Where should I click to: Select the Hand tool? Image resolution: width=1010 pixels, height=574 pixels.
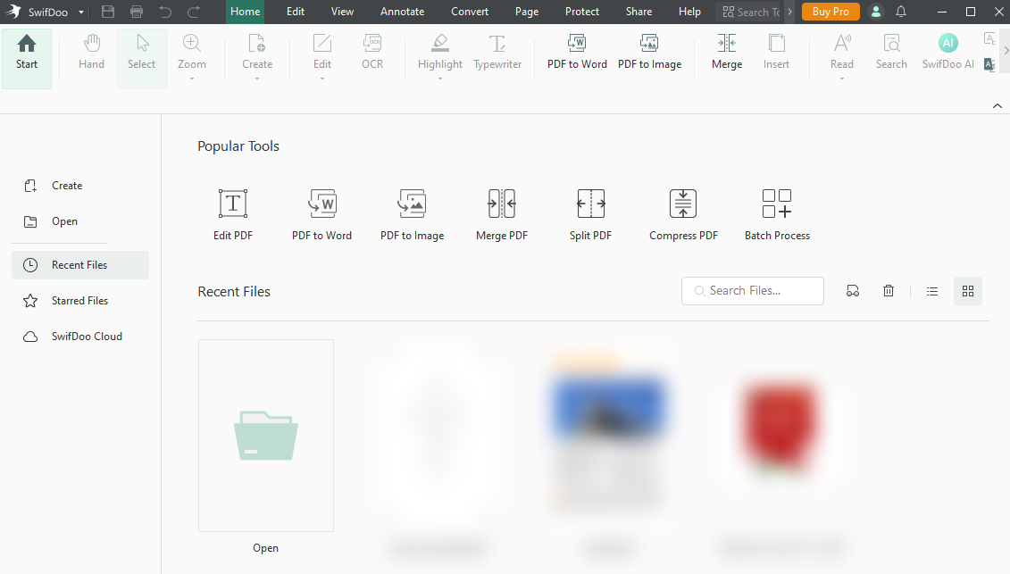90,54
